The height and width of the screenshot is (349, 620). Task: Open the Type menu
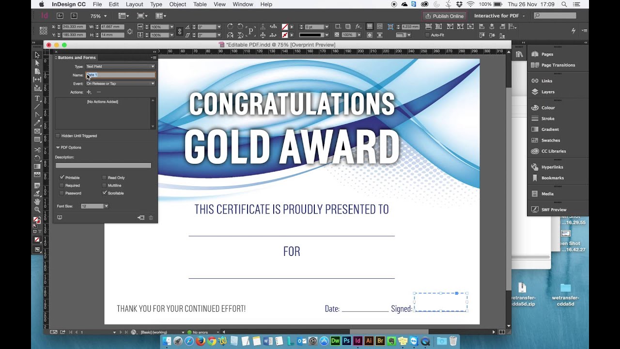pos(156,4)
